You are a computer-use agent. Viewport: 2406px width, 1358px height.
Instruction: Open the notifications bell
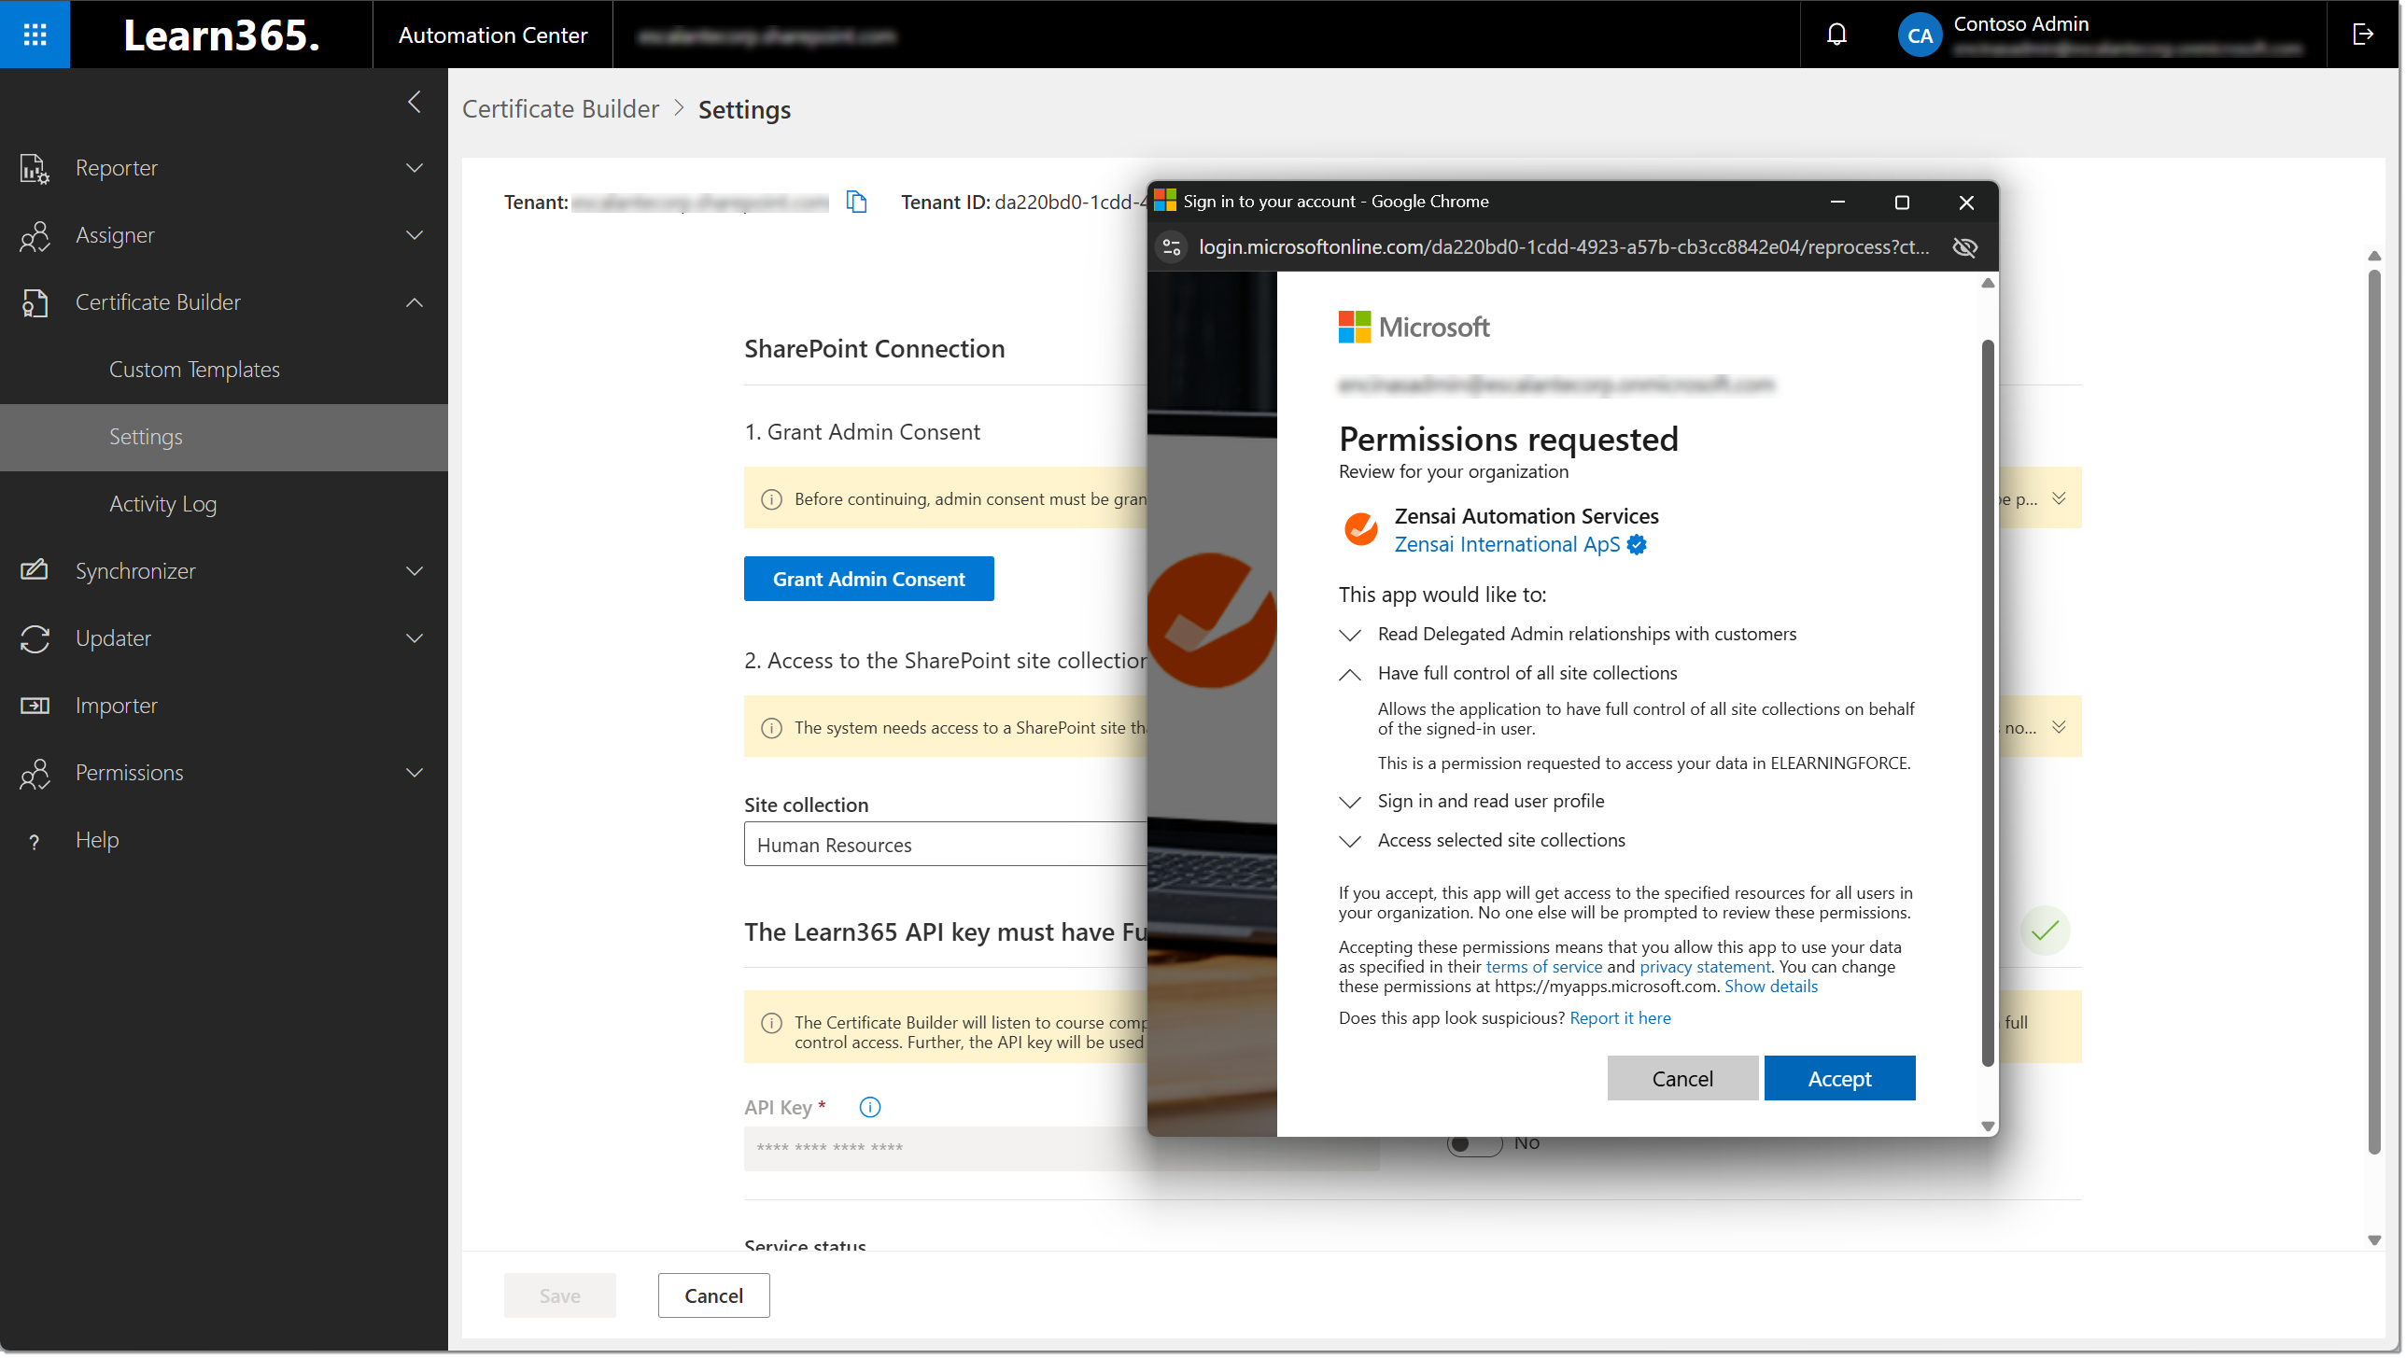click(1836, 34)
